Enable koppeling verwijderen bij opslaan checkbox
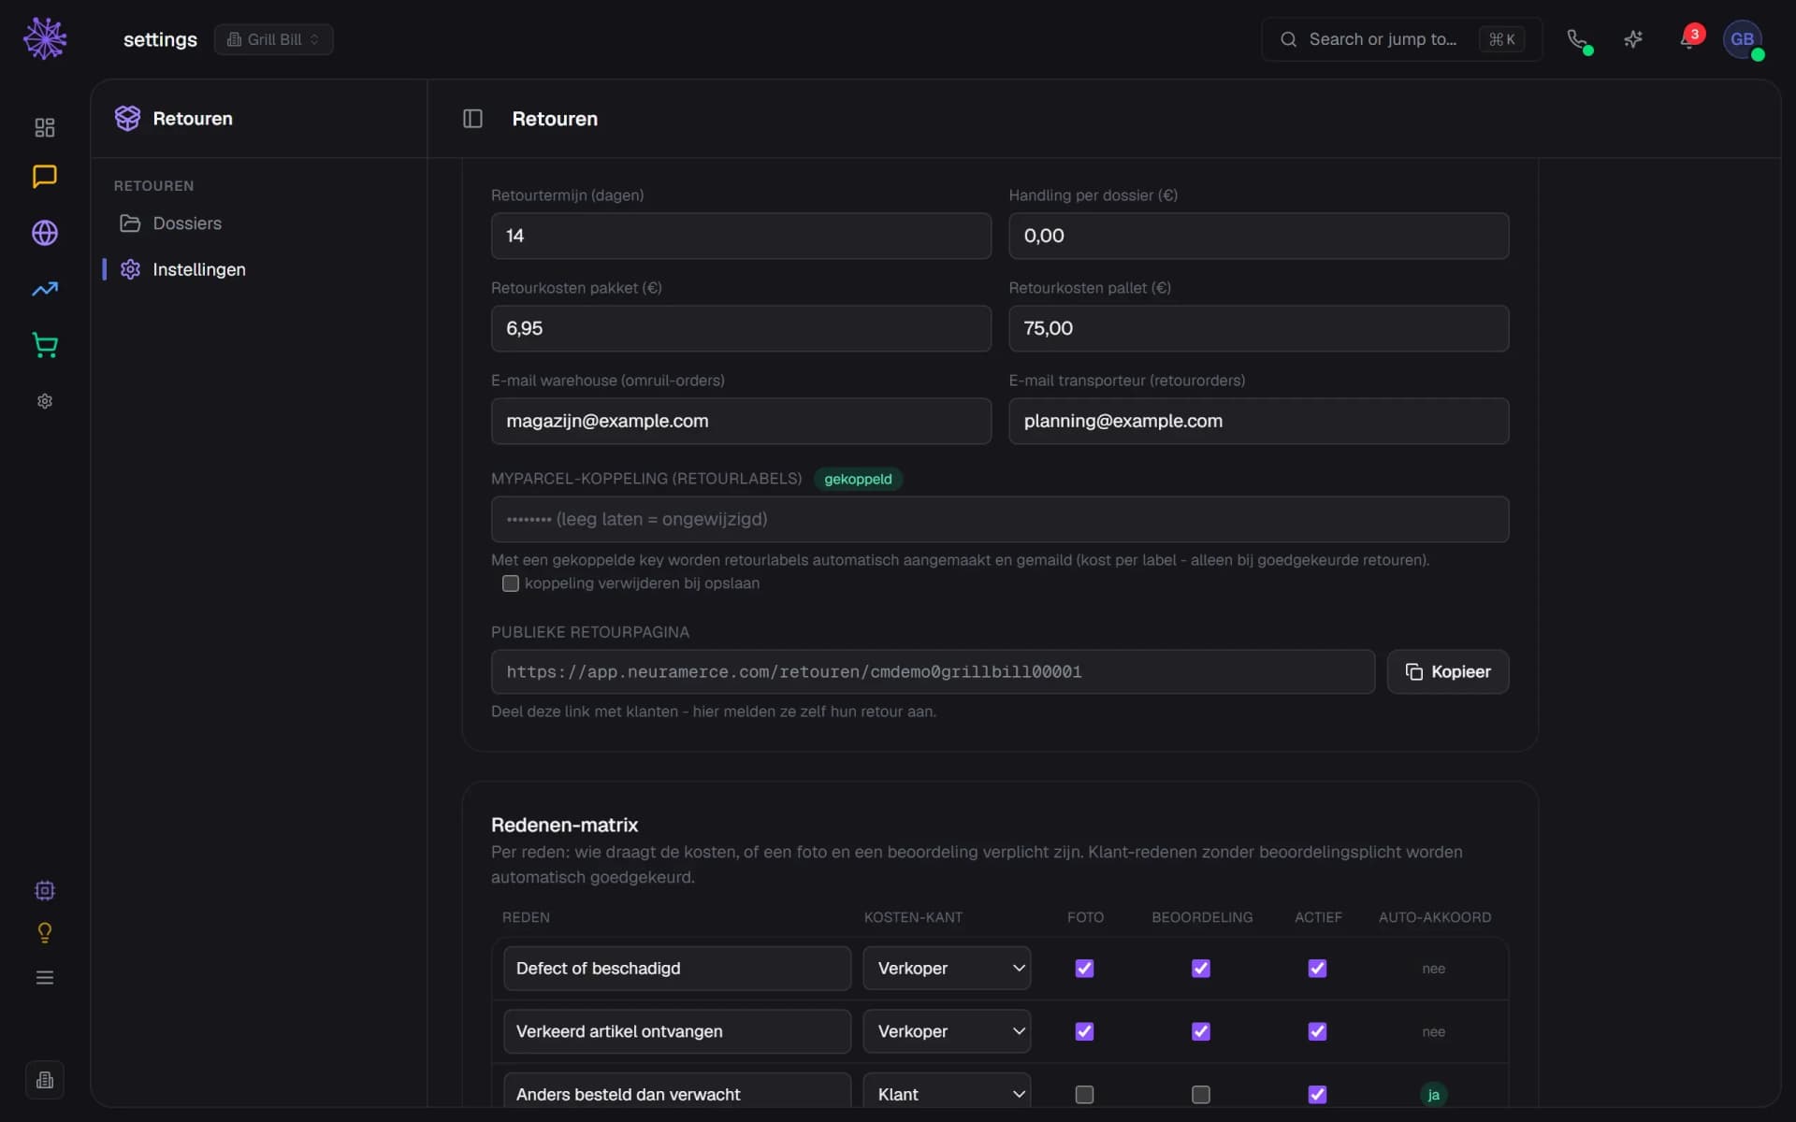The height and width of the screenshot is (1122, 1796). point(511,583)
